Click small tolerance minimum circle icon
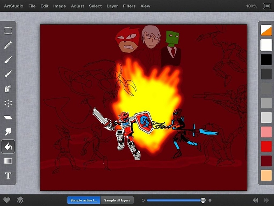 coord(143,200)
